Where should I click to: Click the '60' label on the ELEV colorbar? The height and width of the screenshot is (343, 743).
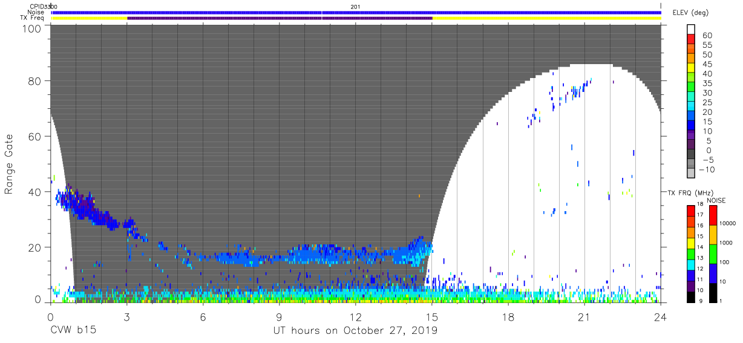(707, 36)
